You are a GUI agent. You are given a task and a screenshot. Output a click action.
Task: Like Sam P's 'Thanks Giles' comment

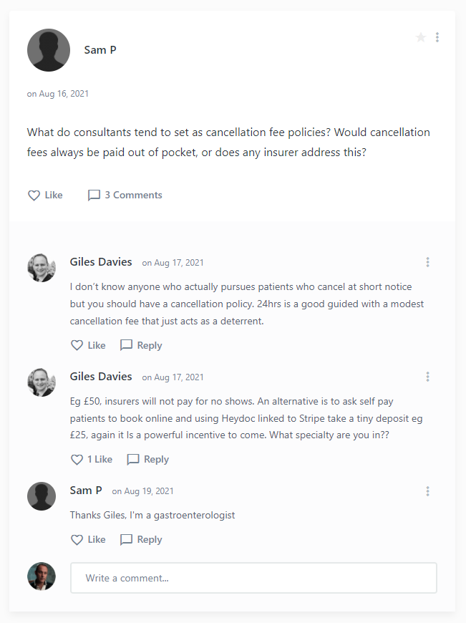(88, 540)
